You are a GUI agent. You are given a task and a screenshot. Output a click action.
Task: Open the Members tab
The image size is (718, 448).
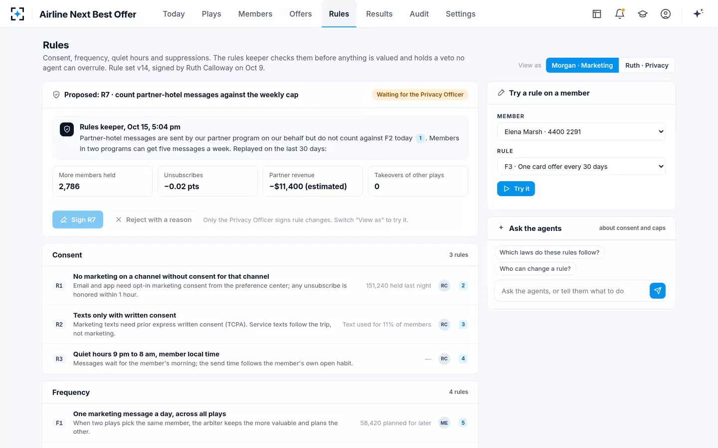(255, 14)
